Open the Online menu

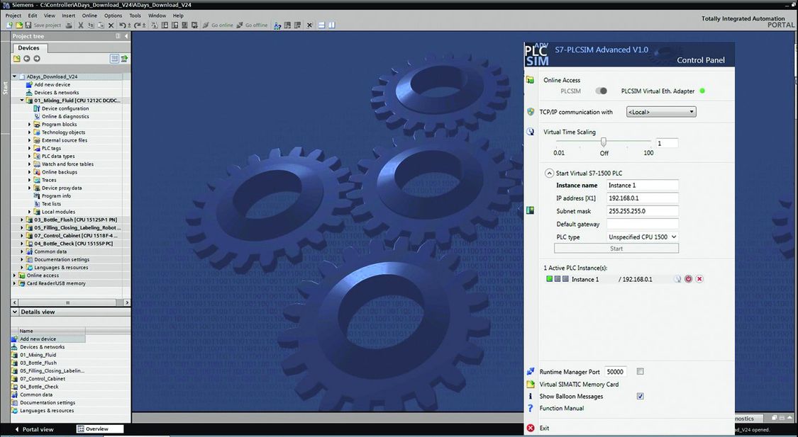[89, 16]
